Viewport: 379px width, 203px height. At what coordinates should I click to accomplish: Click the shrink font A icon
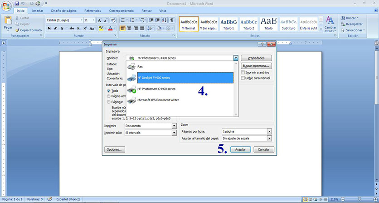tap(106, 20)
